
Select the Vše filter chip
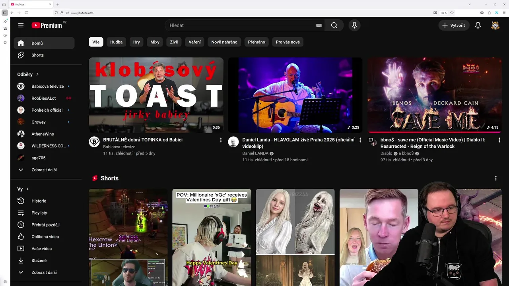click(x=96, y=42)
